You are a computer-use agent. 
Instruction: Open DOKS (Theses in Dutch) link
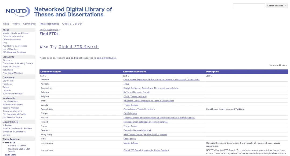[135, 97]
